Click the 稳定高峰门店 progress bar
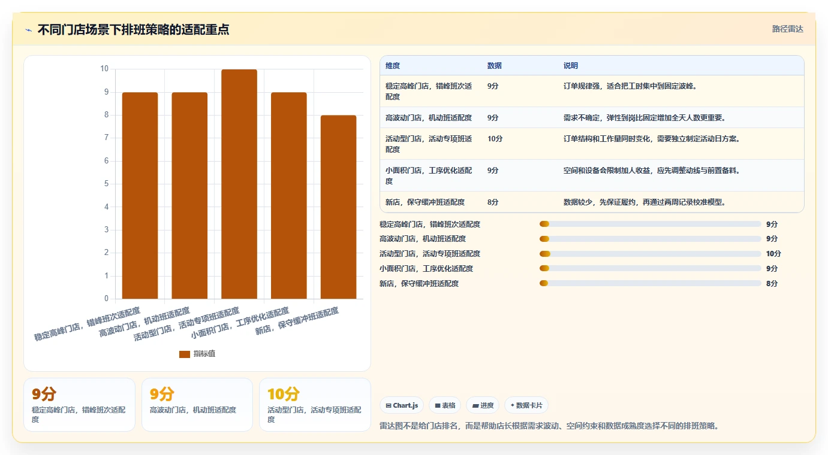 651,224
